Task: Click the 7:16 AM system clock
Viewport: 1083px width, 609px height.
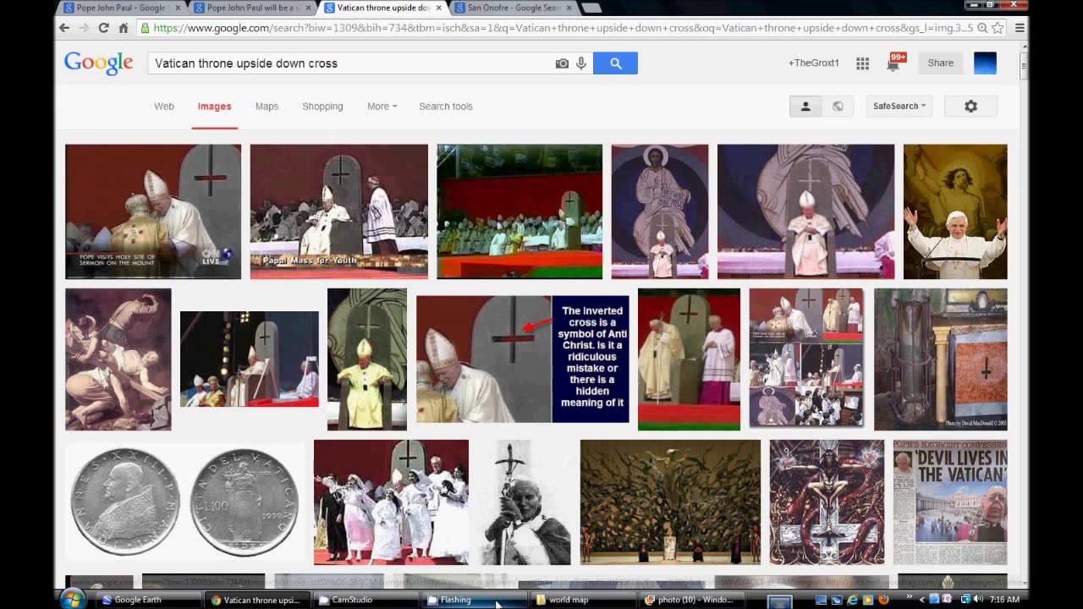Action: 1004,600
